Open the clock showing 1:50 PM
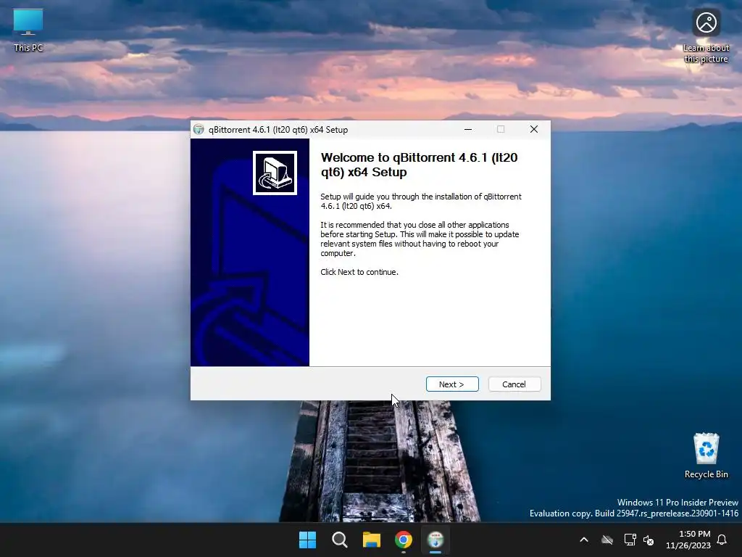The image size is (742, 557). [688, 540]
